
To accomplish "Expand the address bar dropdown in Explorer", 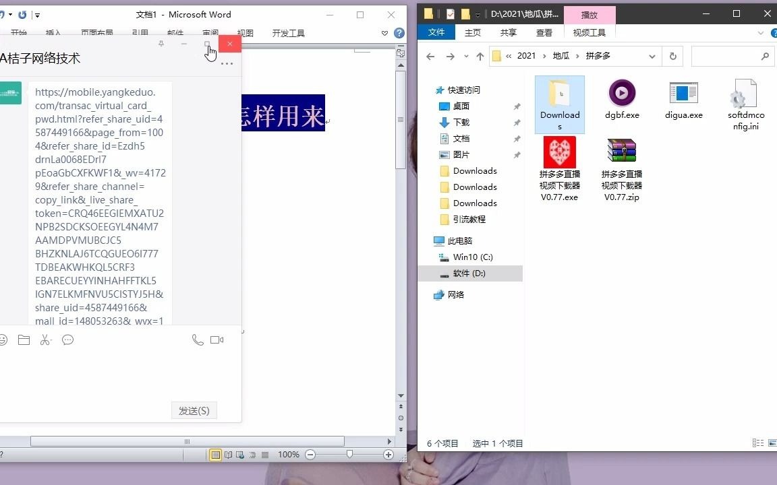I will (652, 57).
